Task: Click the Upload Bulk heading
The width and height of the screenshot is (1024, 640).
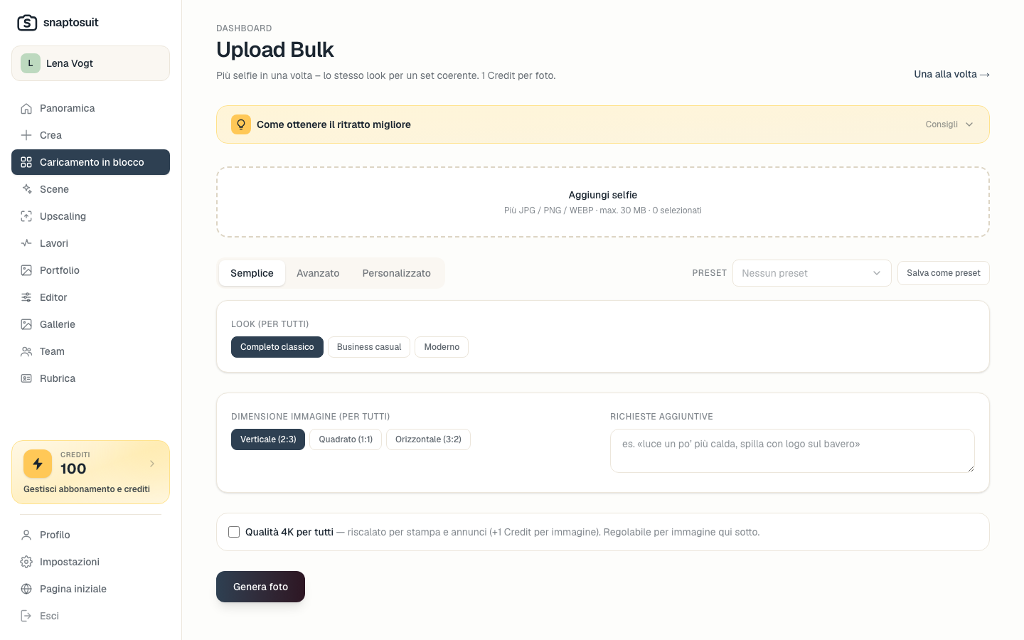Action: [x=275, y=50]
